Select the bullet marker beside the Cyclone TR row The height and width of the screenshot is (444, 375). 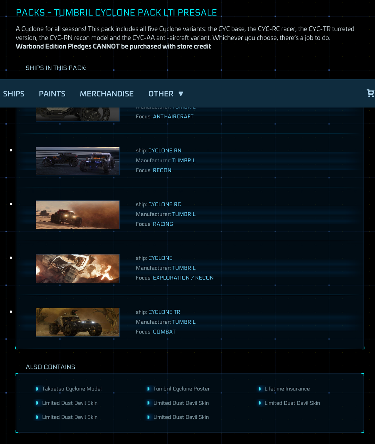(x=11, y=311)
